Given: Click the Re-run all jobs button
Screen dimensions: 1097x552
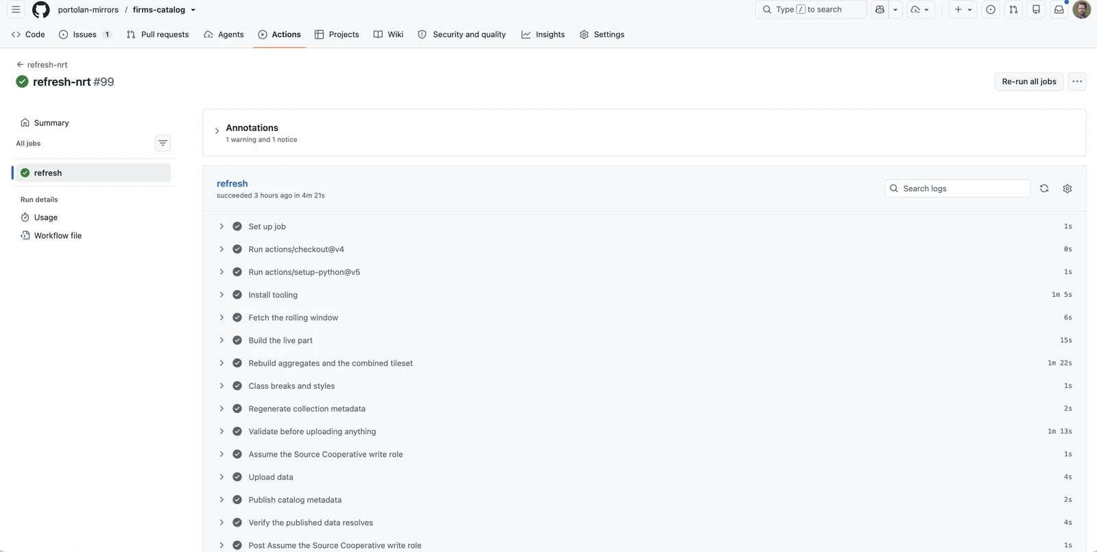Looking at the screenshot, I should [x=1029, y=82].
